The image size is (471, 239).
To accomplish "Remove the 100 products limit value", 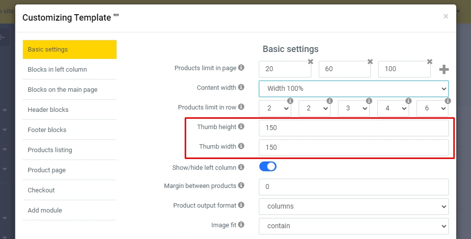I will (429, 62).
